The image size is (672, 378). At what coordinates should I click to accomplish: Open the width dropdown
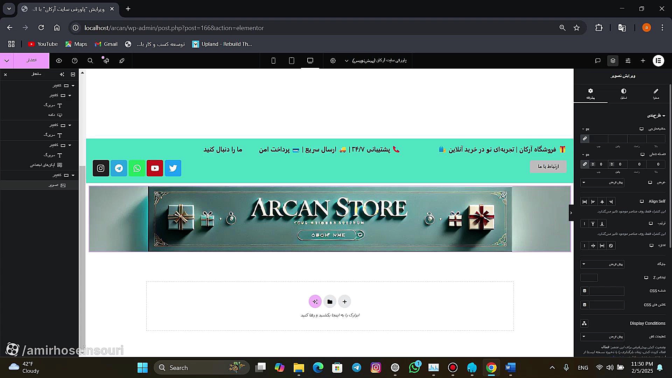point(602,182)
